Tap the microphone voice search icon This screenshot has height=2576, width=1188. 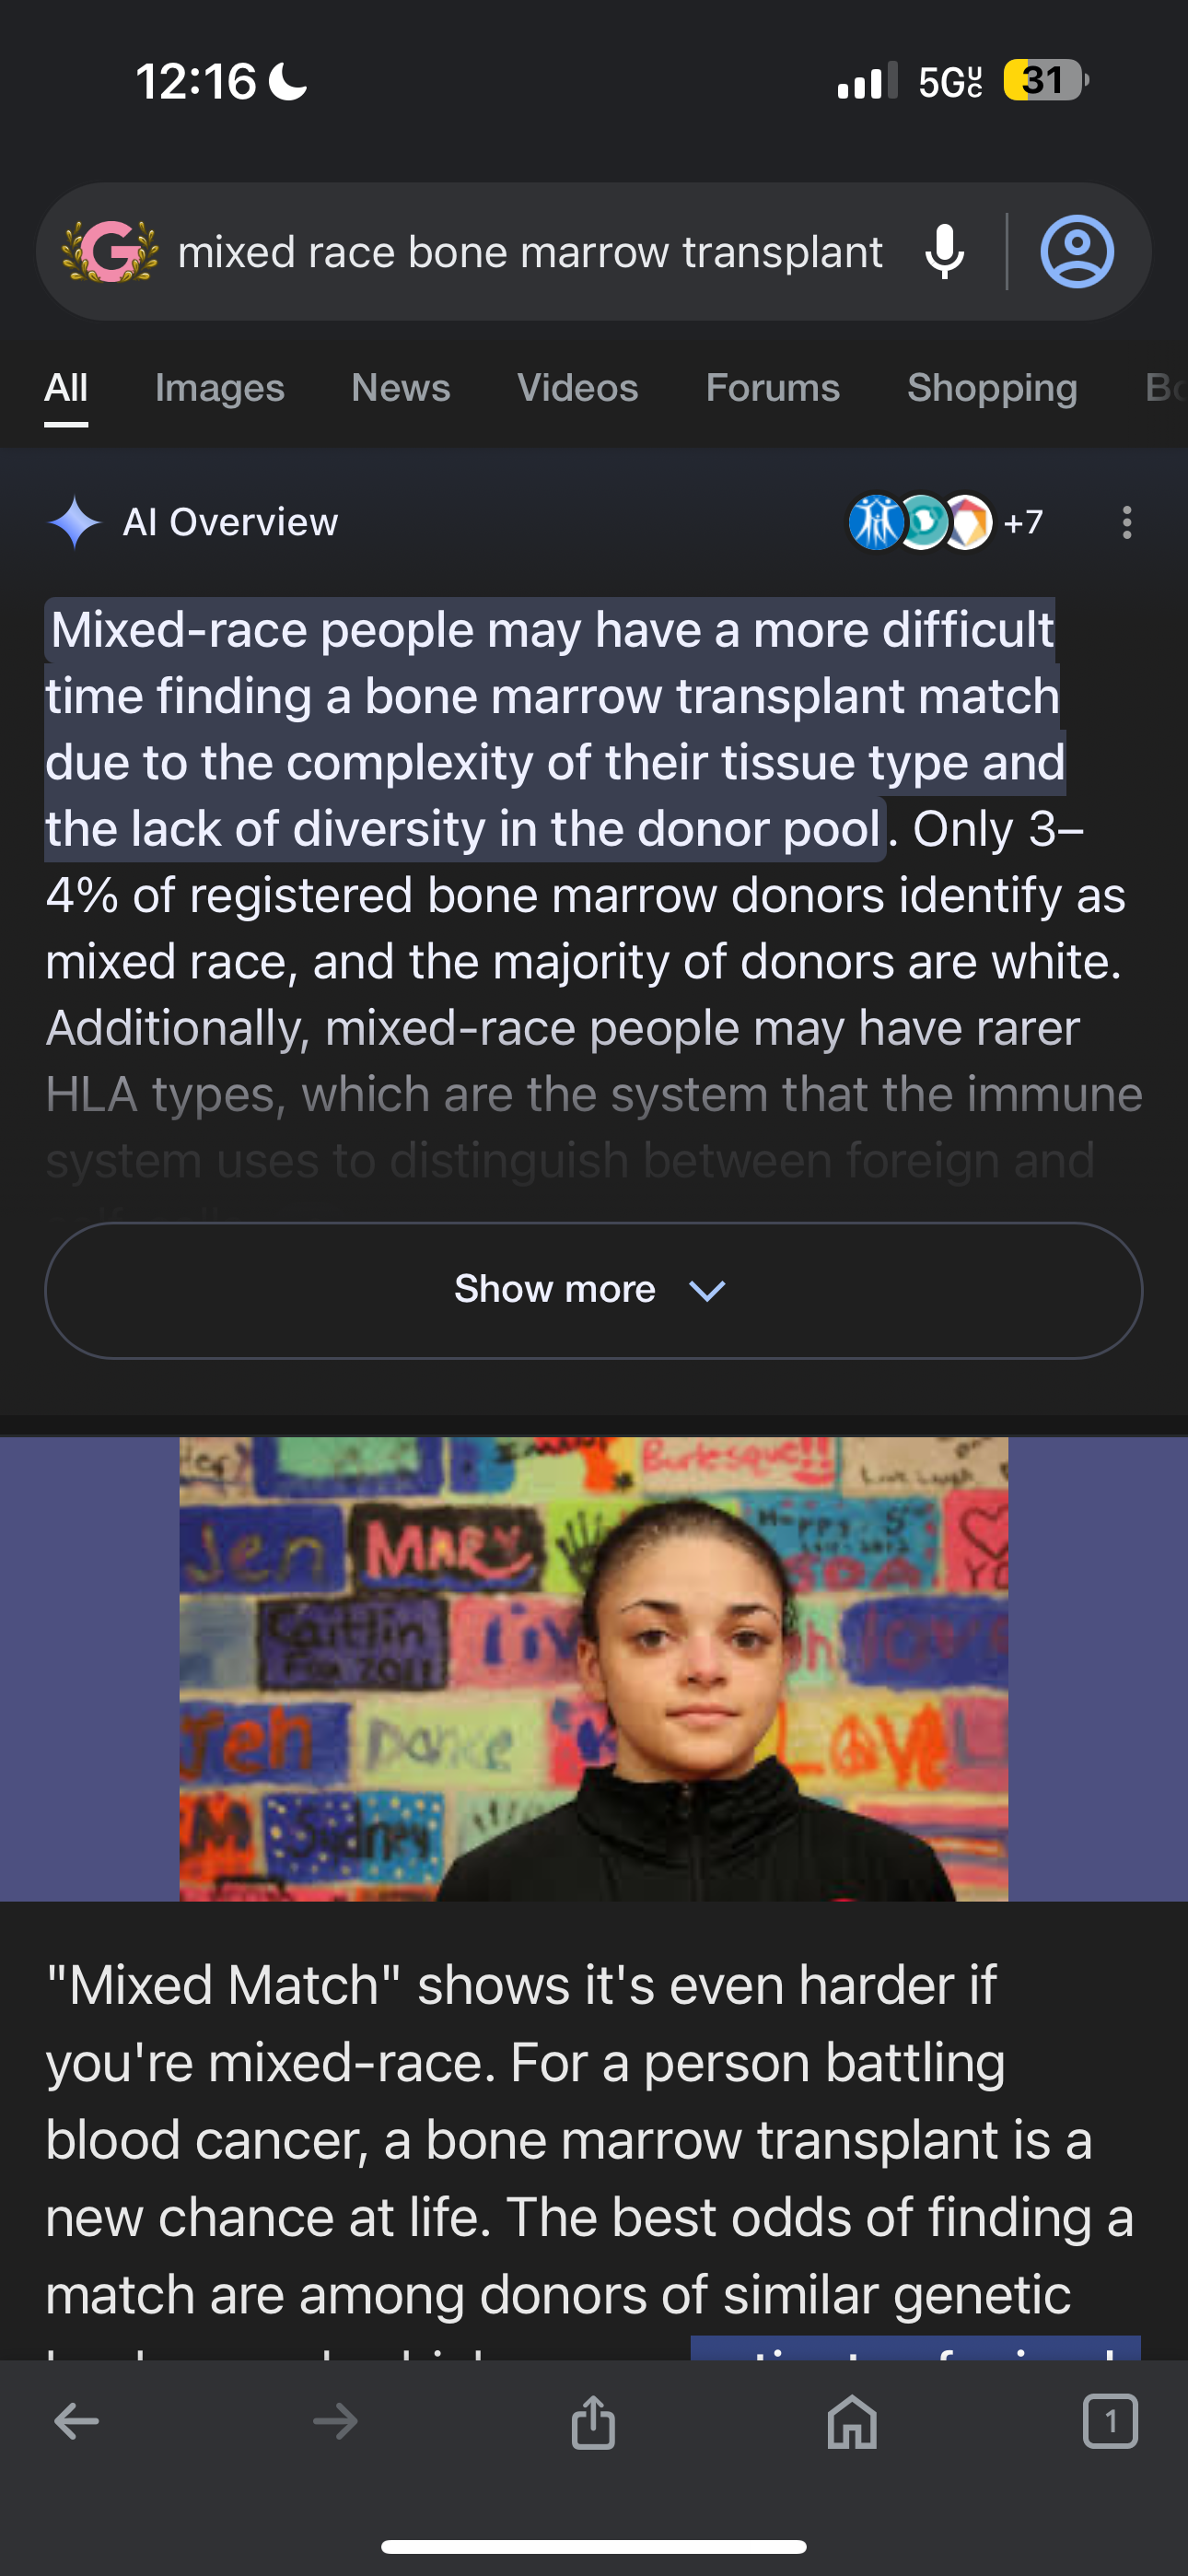[x=944, y=251]
